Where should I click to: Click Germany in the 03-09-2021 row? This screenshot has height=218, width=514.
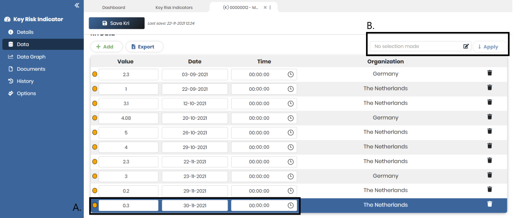[385, 74]
